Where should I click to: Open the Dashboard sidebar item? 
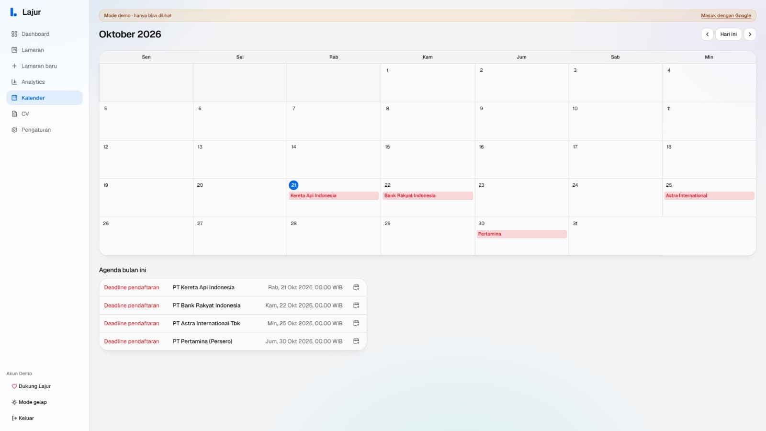click(x=44, y=34)
